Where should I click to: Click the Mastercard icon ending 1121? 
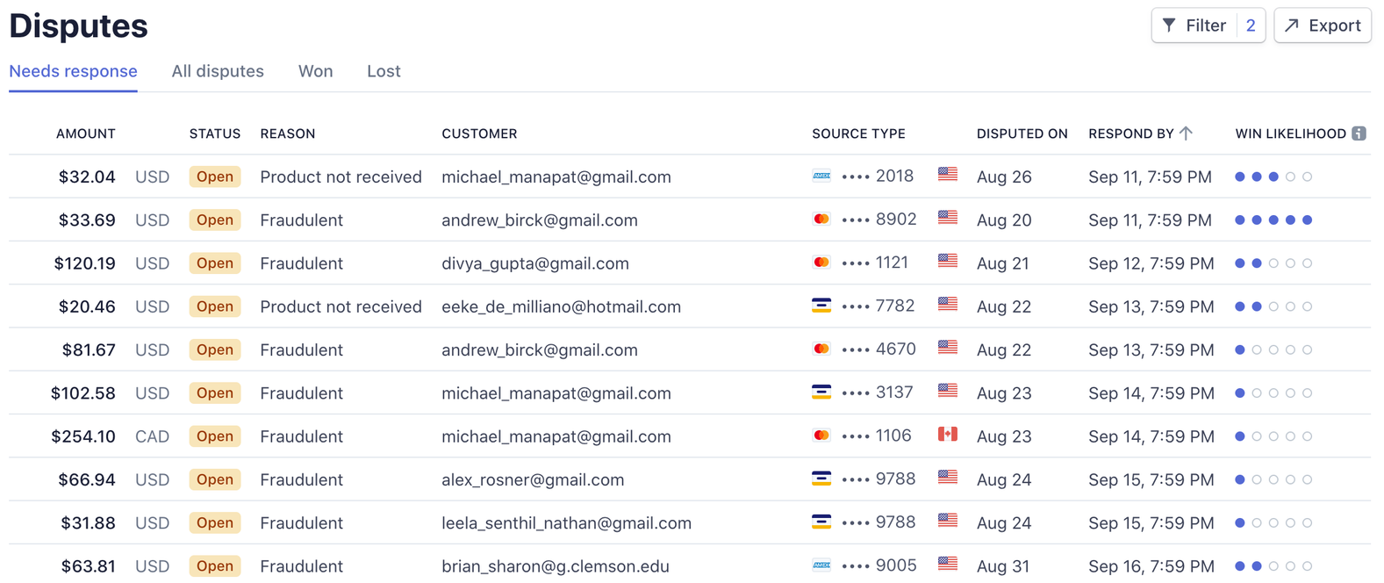[x=821, y=262]
